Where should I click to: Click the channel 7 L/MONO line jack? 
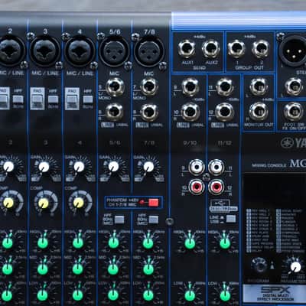(150, 86)
